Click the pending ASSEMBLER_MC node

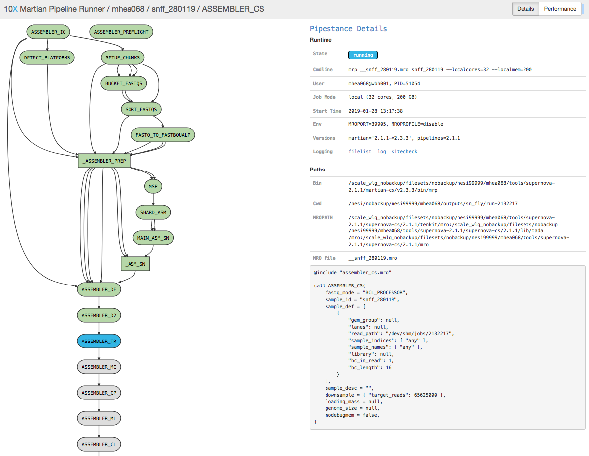coord(99,367)
